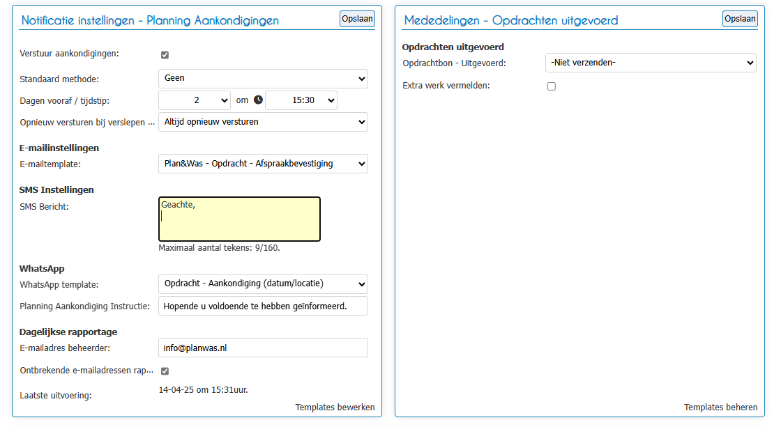Enable the Extra werk vermelden checkbox
The width and height of the screenshot is (781, 427).
(x=552, y=86)
